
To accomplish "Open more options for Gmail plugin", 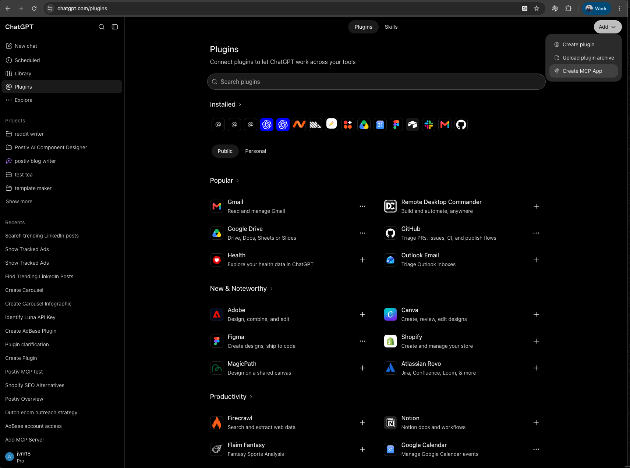I will click(362, 206).
